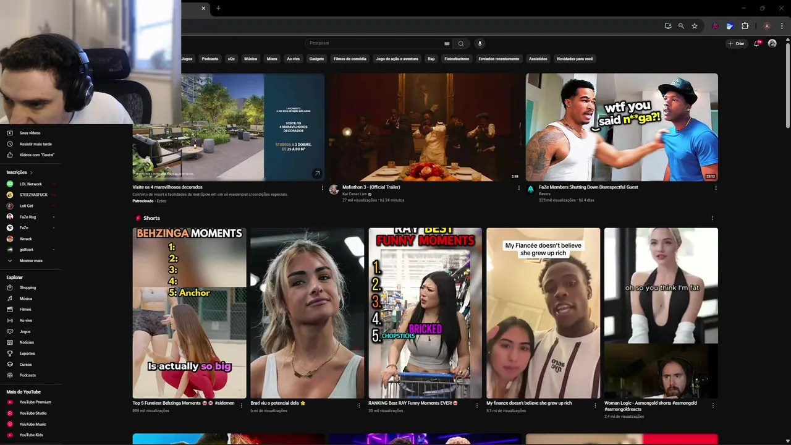Viewport: 791px width, 445px height.
Task: Click the Criar button
Action: point(736,43)
